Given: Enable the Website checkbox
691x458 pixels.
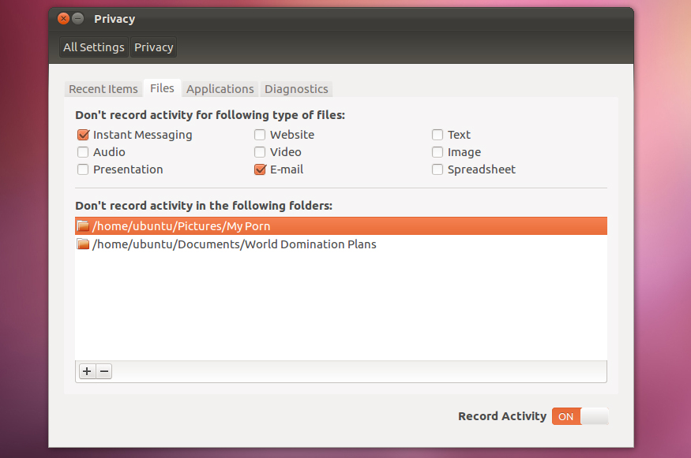Looking at the screenshot, I should [260, 135].
